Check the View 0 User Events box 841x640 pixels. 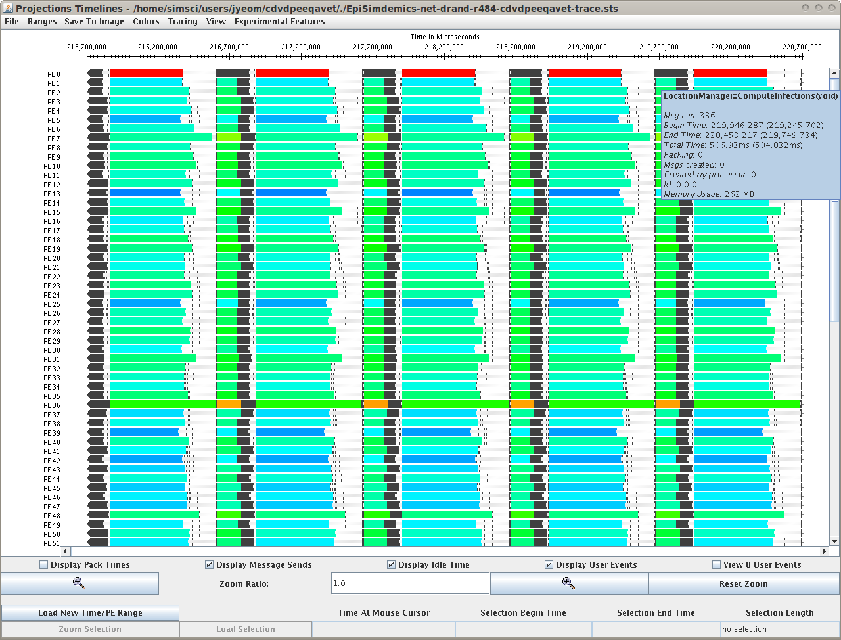pyautogui.click(x=717, y=565)
